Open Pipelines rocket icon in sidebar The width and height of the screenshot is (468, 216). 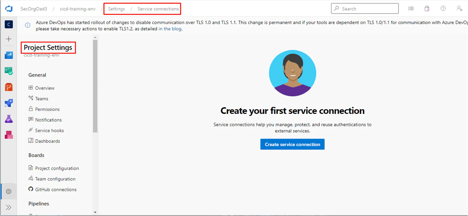point(9,103)
